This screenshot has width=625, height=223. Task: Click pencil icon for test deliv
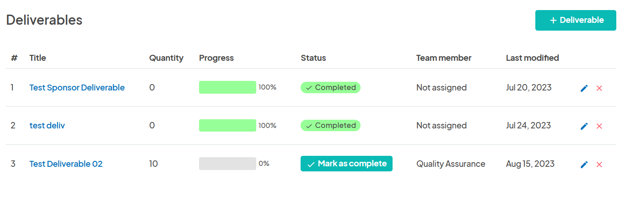584,126
